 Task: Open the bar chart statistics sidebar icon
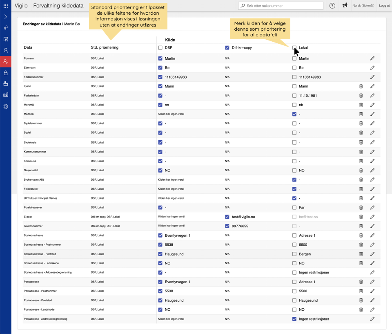[x=5, y=95]
